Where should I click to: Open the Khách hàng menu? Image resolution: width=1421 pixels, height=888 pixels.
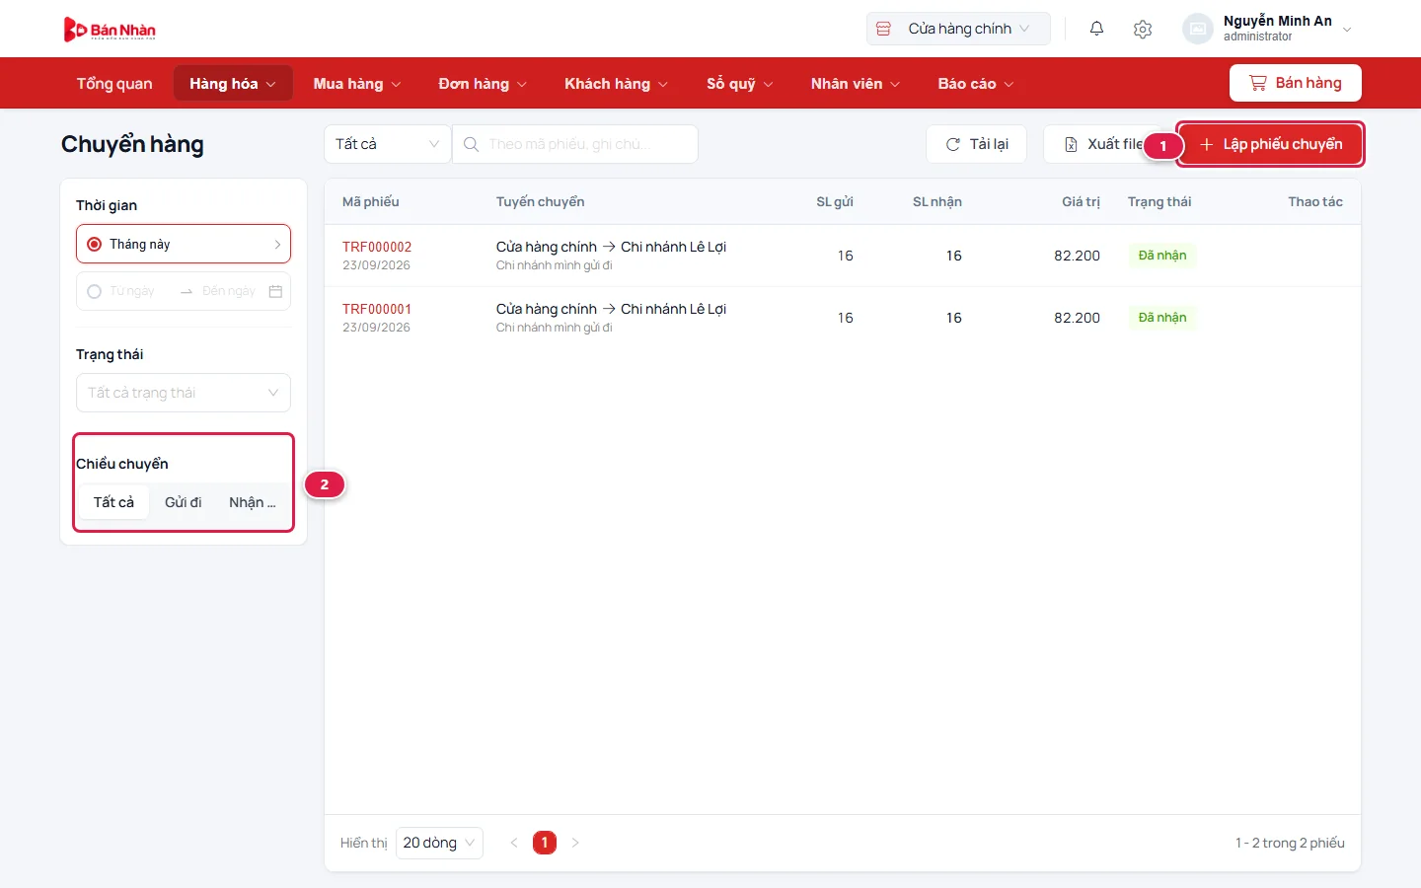616,84
